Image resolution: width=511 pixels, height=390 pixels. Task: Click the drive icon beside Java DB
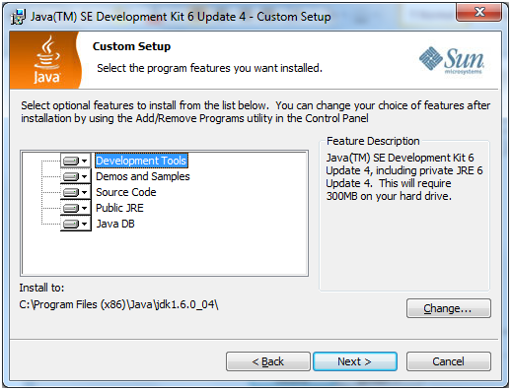point(71,224)
